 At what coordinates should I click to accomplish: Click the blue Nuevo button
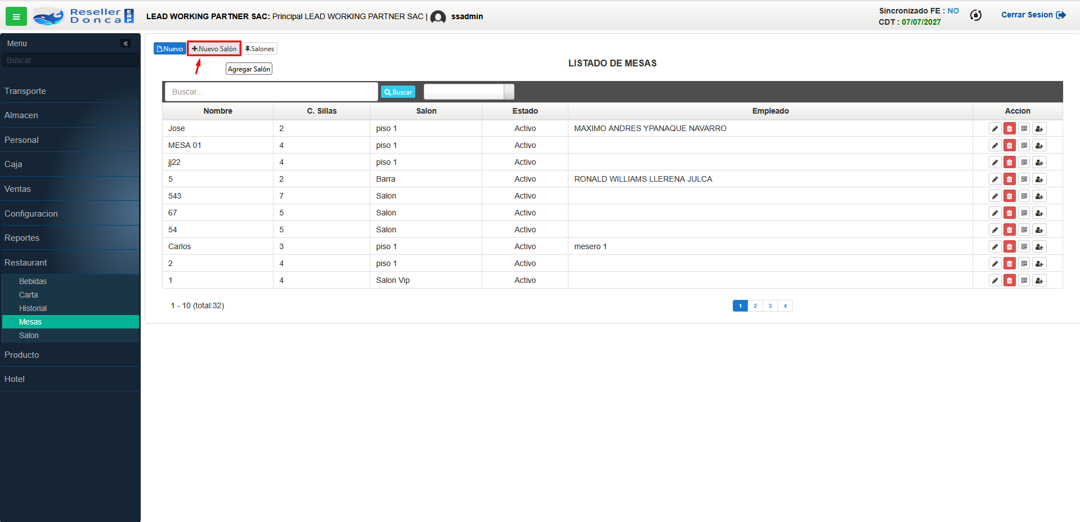(169, 49)
